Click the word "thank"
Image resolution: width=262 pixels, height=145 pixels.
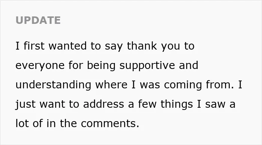pyautogui.click(x=142, y=46)
